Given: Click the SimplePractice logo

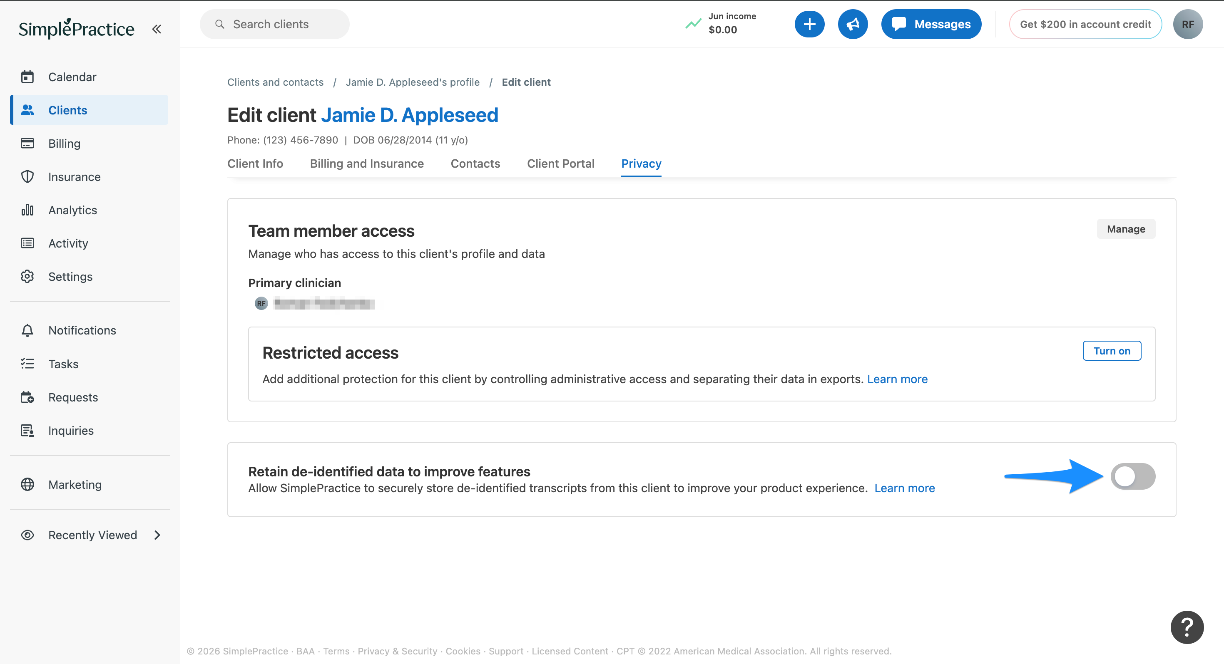Looking at the screenshot, I should [76, 28].
